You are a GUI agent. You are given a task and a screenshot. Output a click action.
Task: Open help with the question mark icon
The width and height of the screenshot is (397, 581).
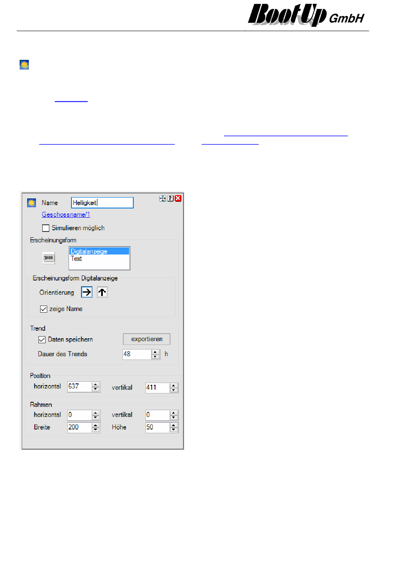[170, 198]
